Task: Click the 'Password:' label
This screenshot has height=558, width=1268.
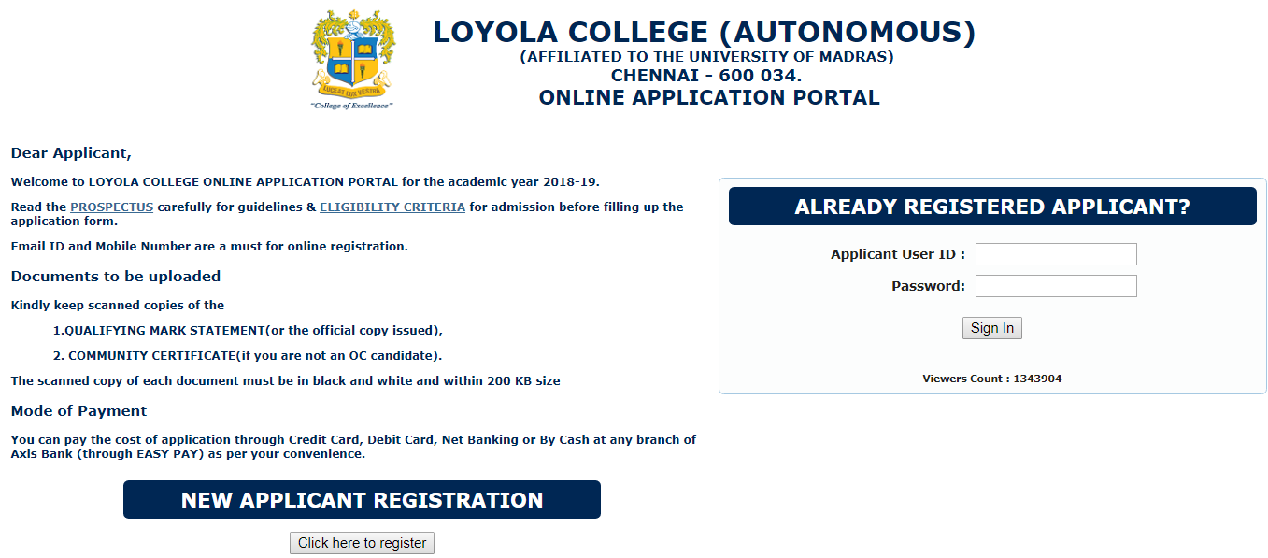Action: click(928, 286)
